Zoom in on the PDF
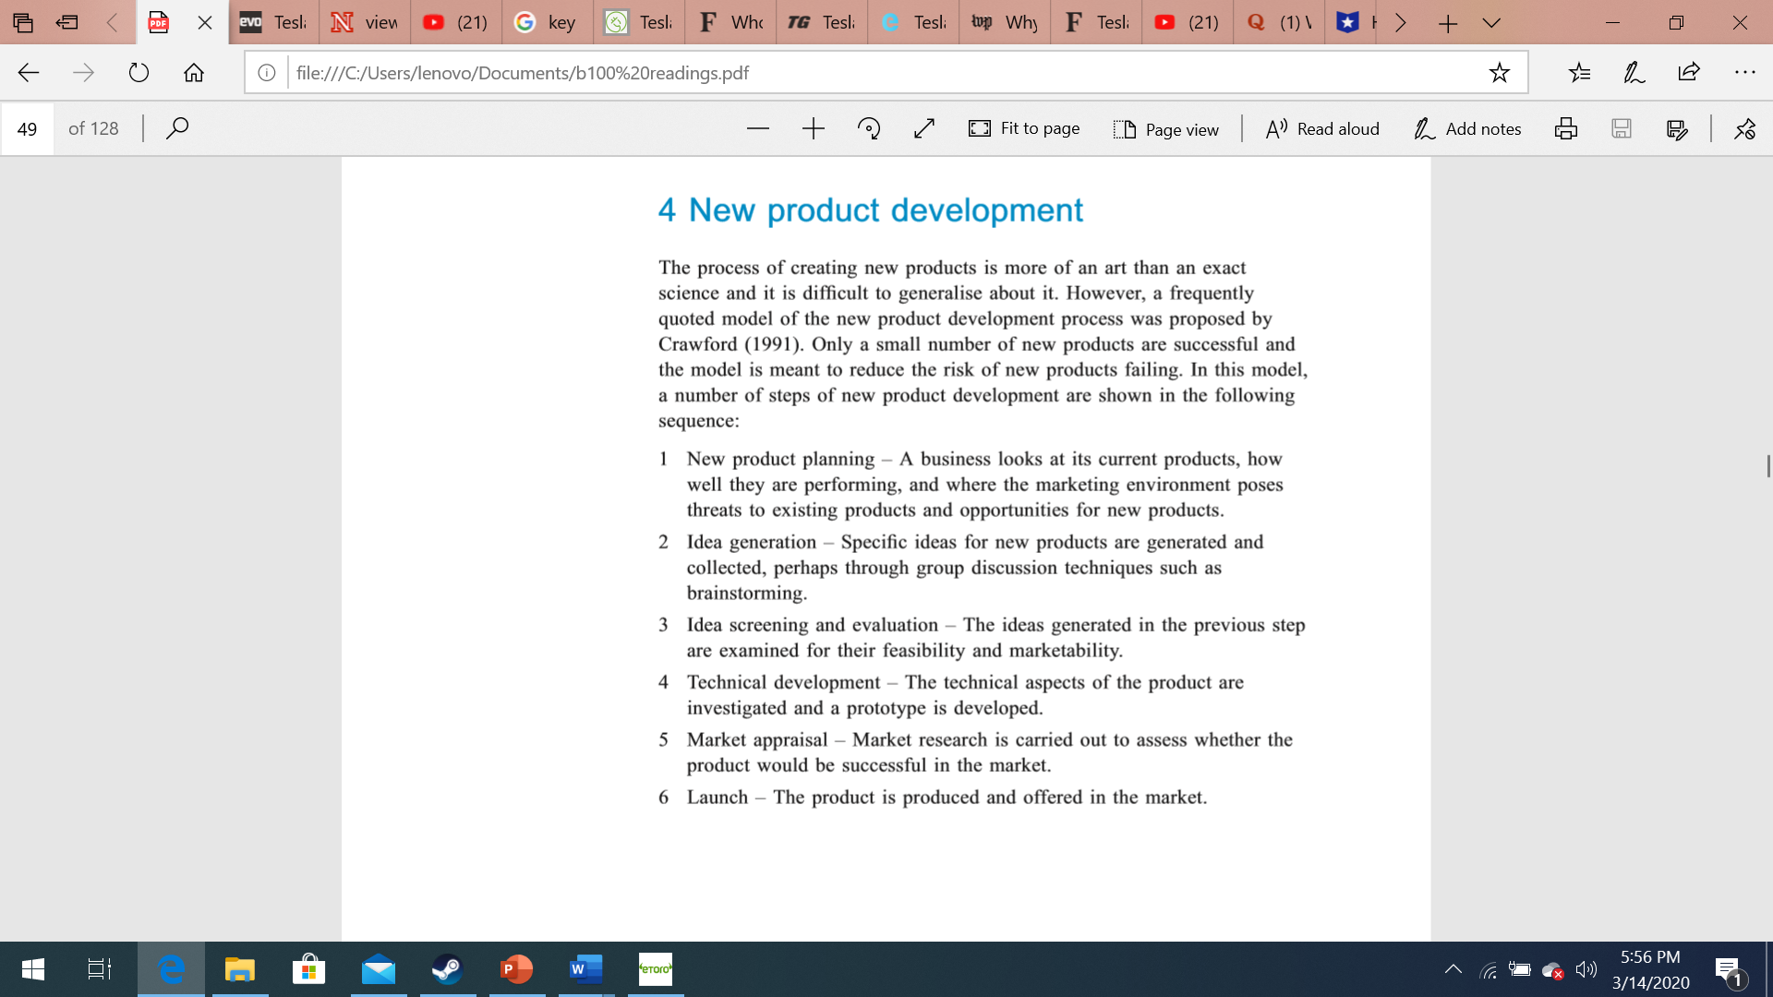1773x997 pixels. point(814,129)
